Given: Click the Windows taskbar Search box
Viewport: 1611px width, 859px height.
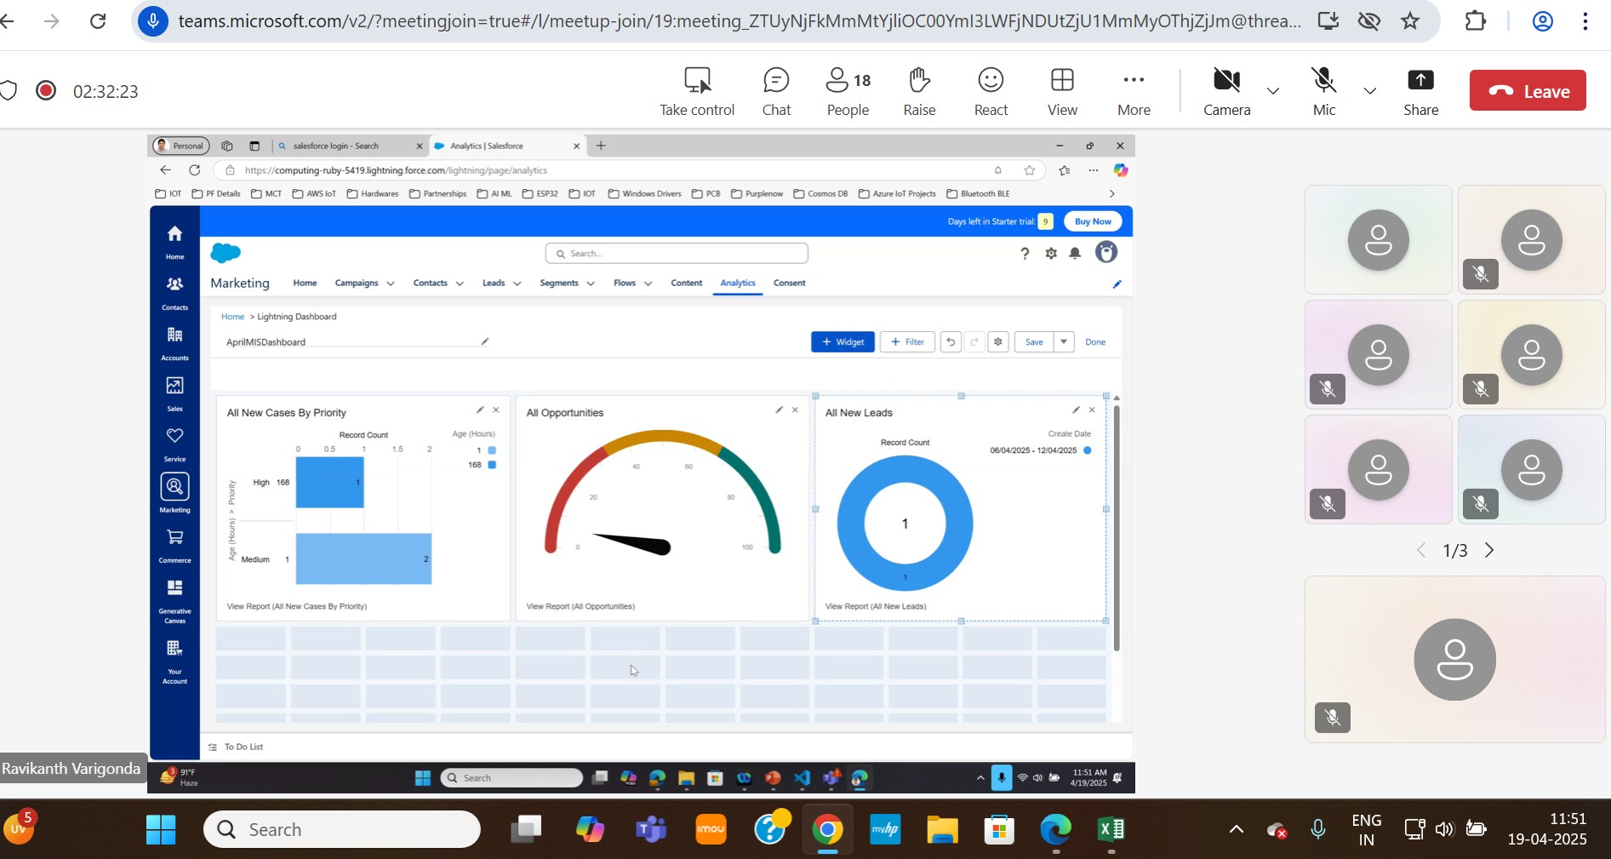Looking at the screenshot, I should [x=342, y=829].
